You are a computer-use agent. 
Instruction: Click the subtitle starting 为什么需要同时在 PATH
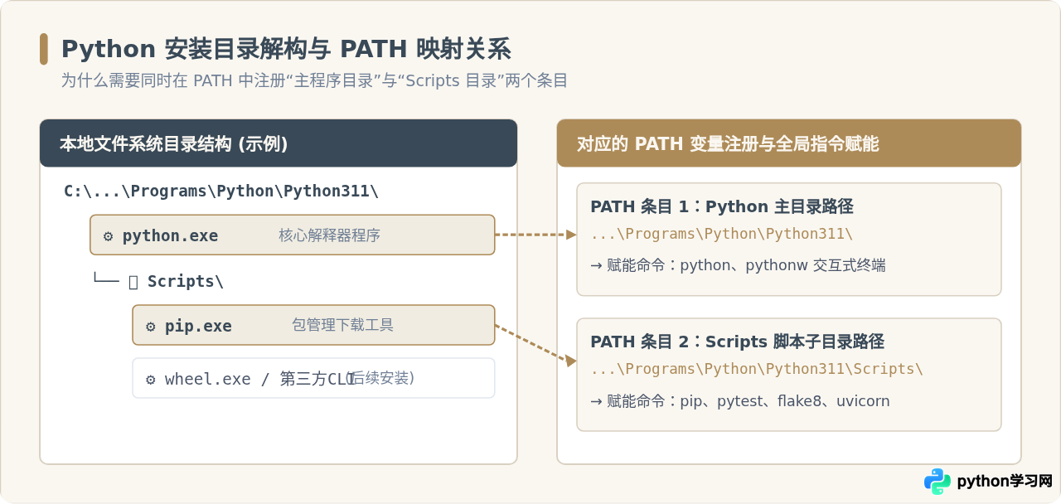click(x=314, y=80)
